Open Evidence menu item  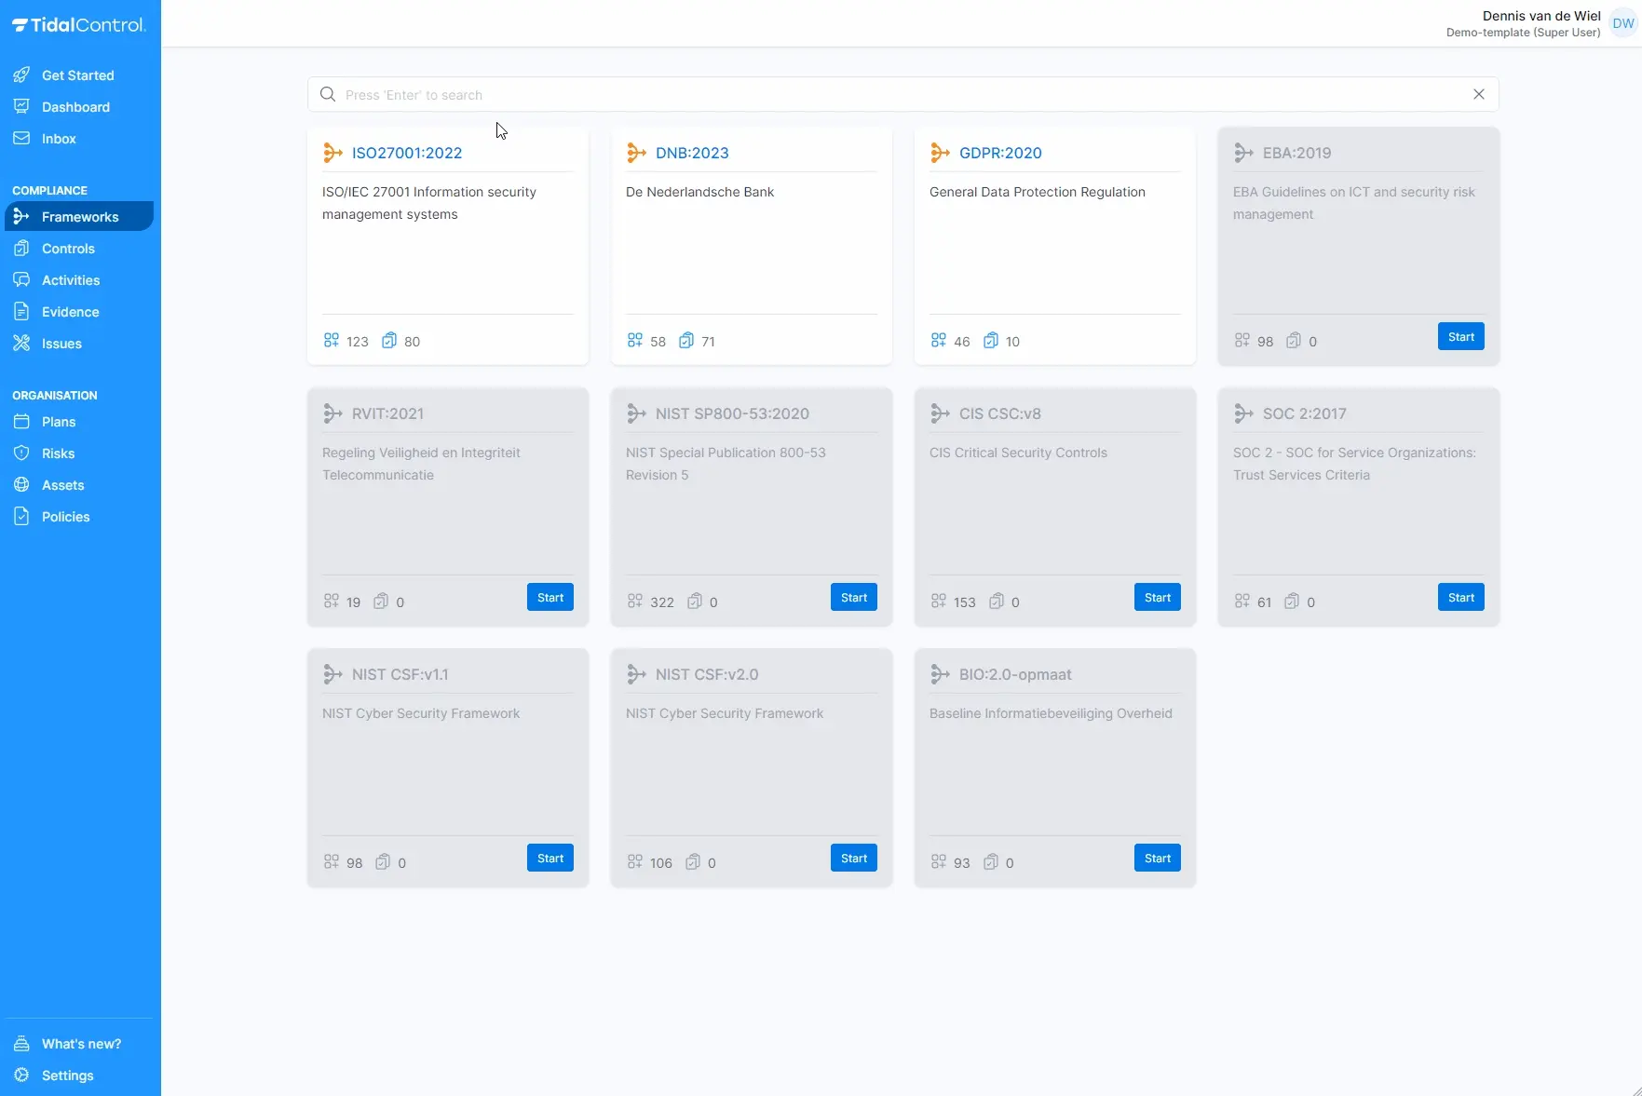click(x=71, y=312)
